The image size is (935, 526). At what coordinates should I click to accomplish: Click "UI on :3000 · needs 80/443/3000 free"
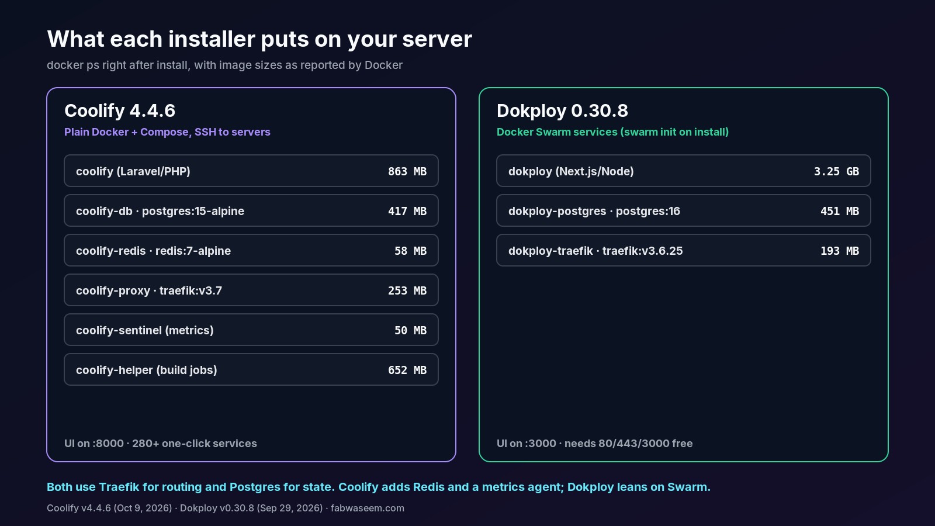click(x=595, y=444)
